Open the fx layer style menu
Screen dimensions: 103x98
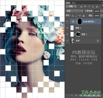click(76, 95)
